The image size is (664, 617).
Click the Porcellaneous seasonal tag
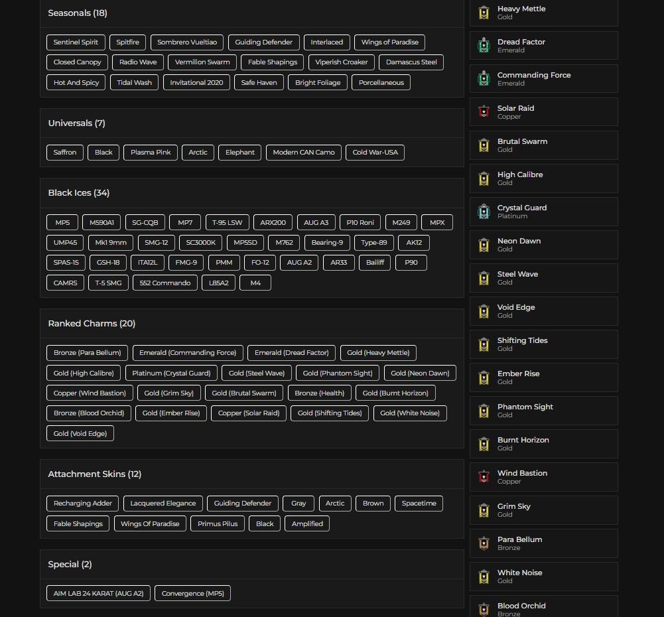point(381,82)
